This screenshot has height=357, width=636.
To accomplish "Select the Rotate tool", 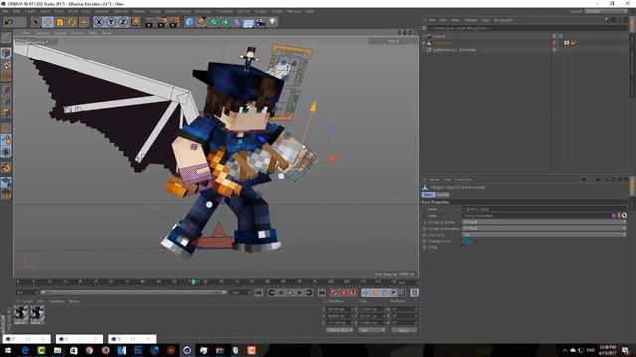I will pos(72,22).
